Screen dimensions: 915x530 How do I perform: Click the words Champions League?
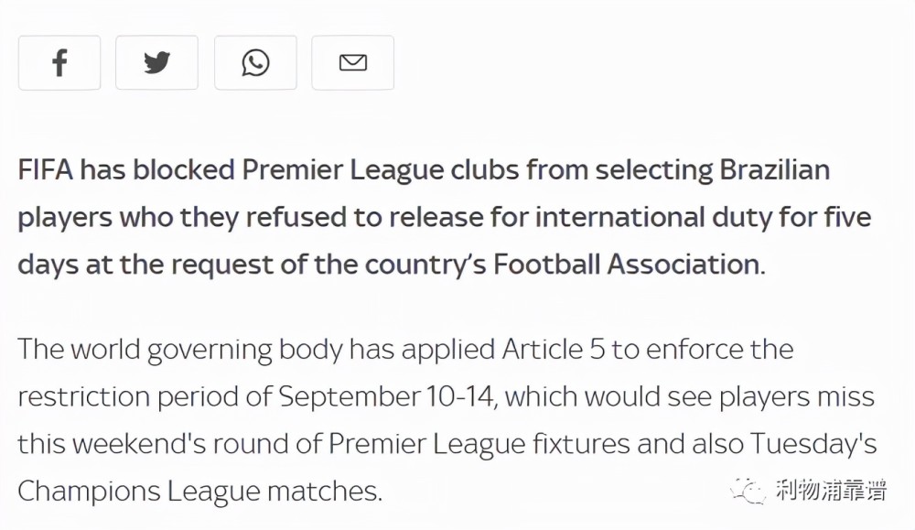click(139, 492)
